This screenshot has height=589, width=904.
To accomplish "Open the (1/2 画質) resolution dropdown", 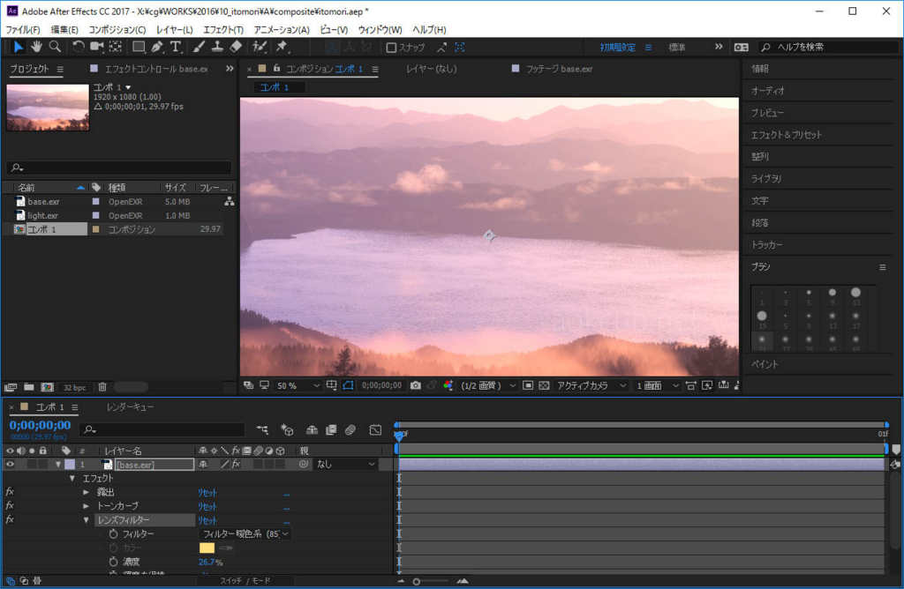I will click(x=487, y=385).
